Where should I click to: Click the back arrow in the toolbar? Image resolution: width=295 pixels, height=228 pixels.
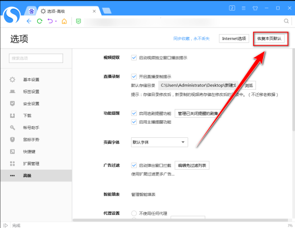(x=29, y=21)
